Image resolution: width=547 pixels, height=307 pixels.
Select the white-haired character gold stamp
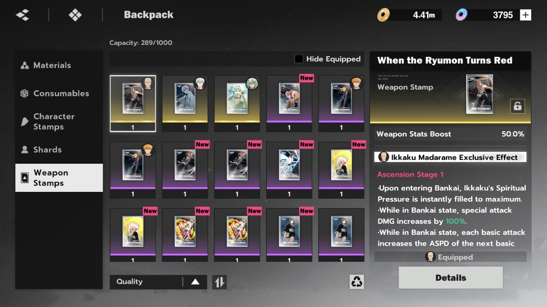click(185, 104)
